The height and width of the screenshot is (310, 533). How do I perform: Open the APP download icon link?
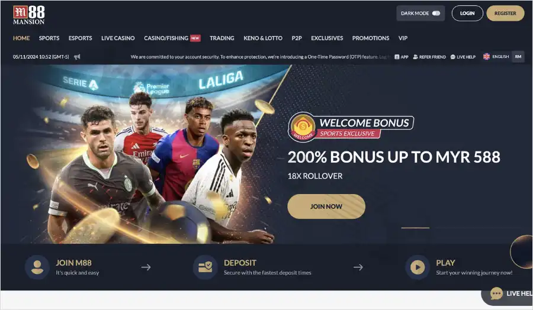coord(397,57)
